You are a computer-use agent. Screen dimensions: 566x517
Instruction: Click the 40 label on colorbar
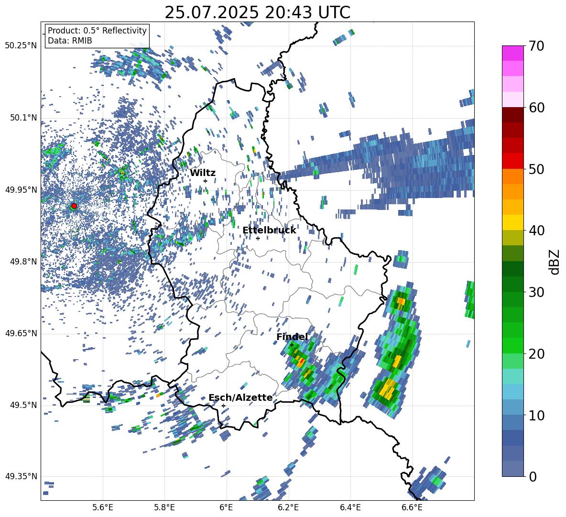pos(536,231)
